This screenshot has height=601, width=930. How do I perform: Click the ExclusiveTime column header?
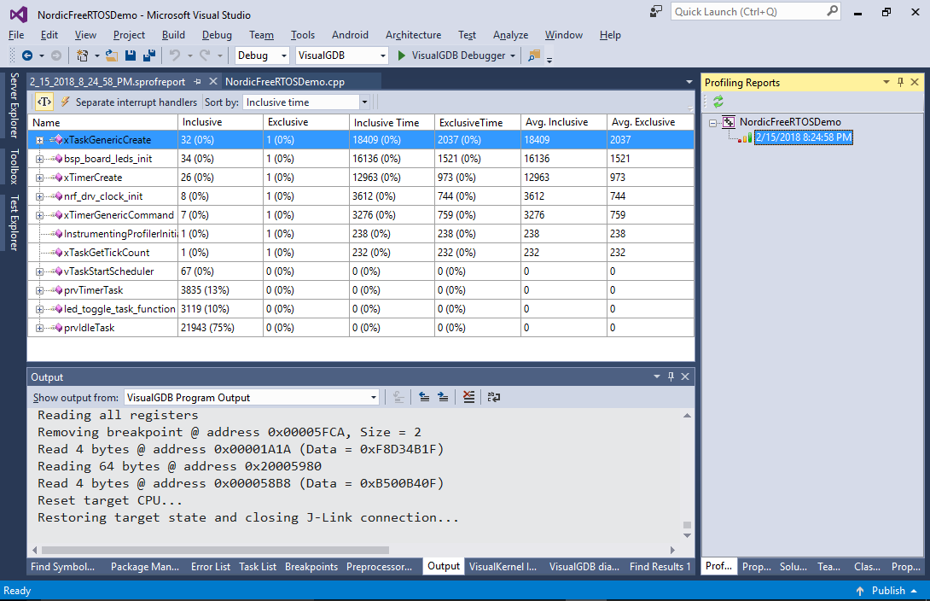tap(478, 122)
